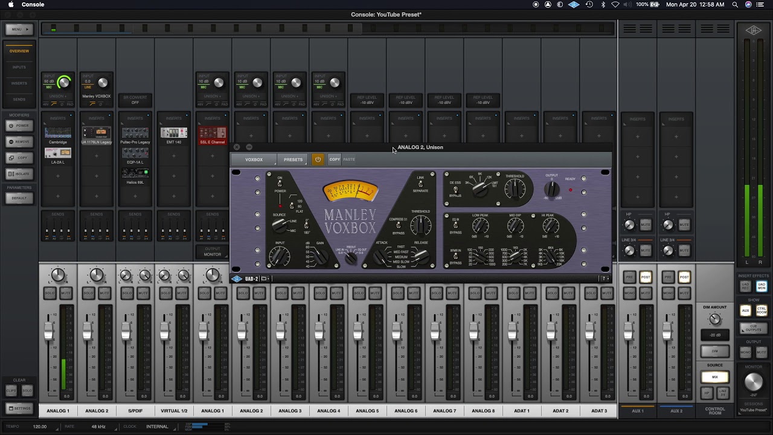Click the Apple menu icon
The width and height of the screenshot is (773, 435).
[10, 4]
